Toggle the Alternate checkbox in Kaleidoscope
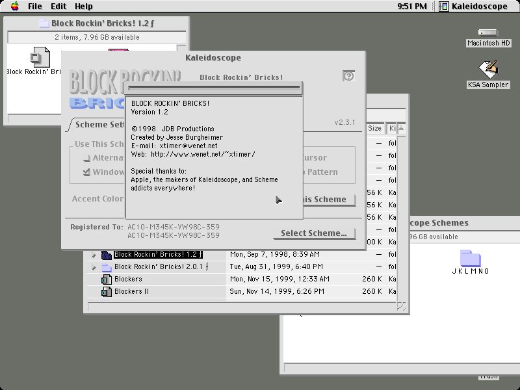The height and width of the screenshot is (390, 520). click(87, 158)
